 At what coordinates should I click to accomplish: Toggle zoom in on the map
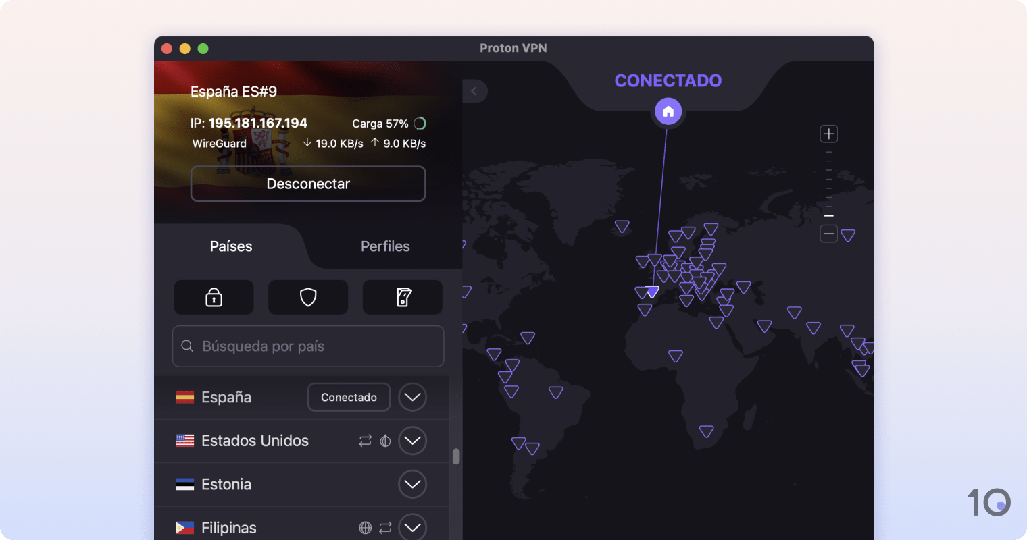point(828,134)
